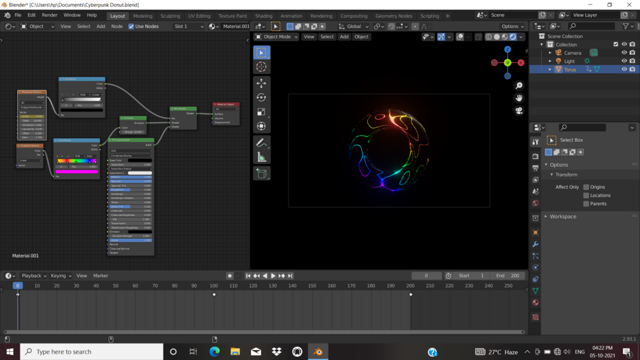Viewport: 640px width, 360px height.
Task: Enable Affect Only Locations checkbox
Action: coord(586,196)
